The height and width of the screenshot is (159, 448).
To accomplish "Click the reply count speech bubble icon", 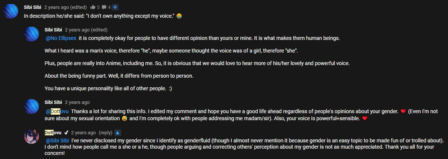I will (x=104, y=7).
